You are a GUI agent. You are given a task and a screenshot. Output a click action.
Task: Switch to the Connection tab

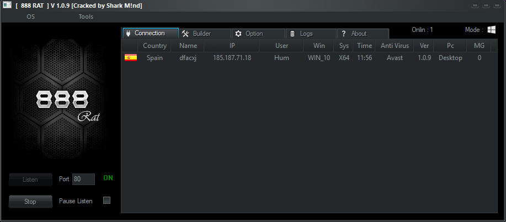coord(151,33)
